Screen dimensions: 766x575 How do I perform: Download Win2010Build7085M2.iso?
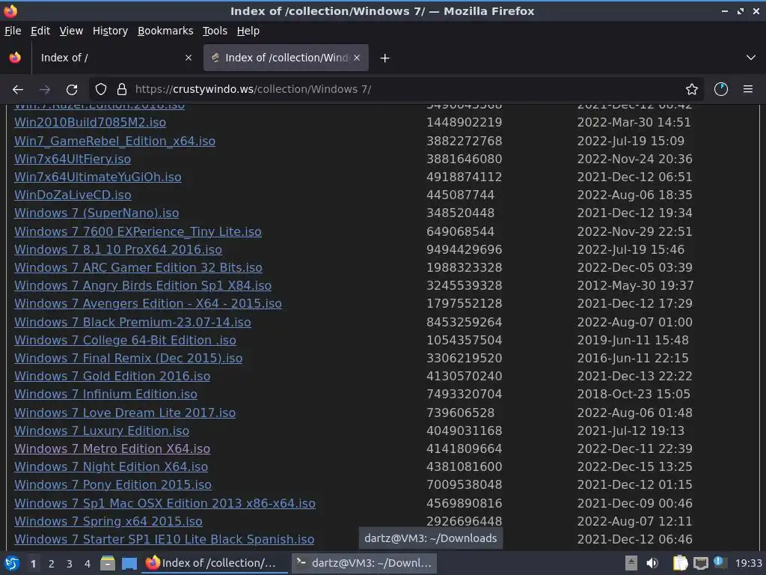point(90,123)
